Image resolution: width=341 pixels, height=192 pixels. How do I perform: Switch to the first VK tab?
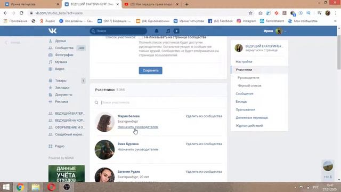pos(31,4)
